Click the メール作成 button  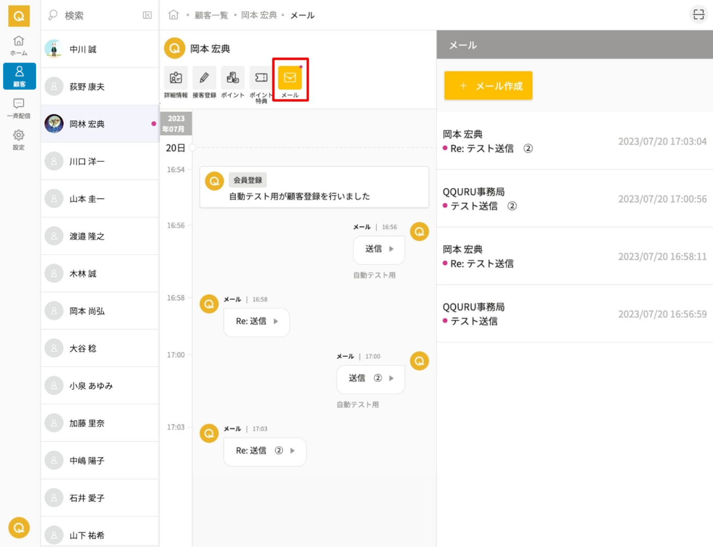click(488, 86)
